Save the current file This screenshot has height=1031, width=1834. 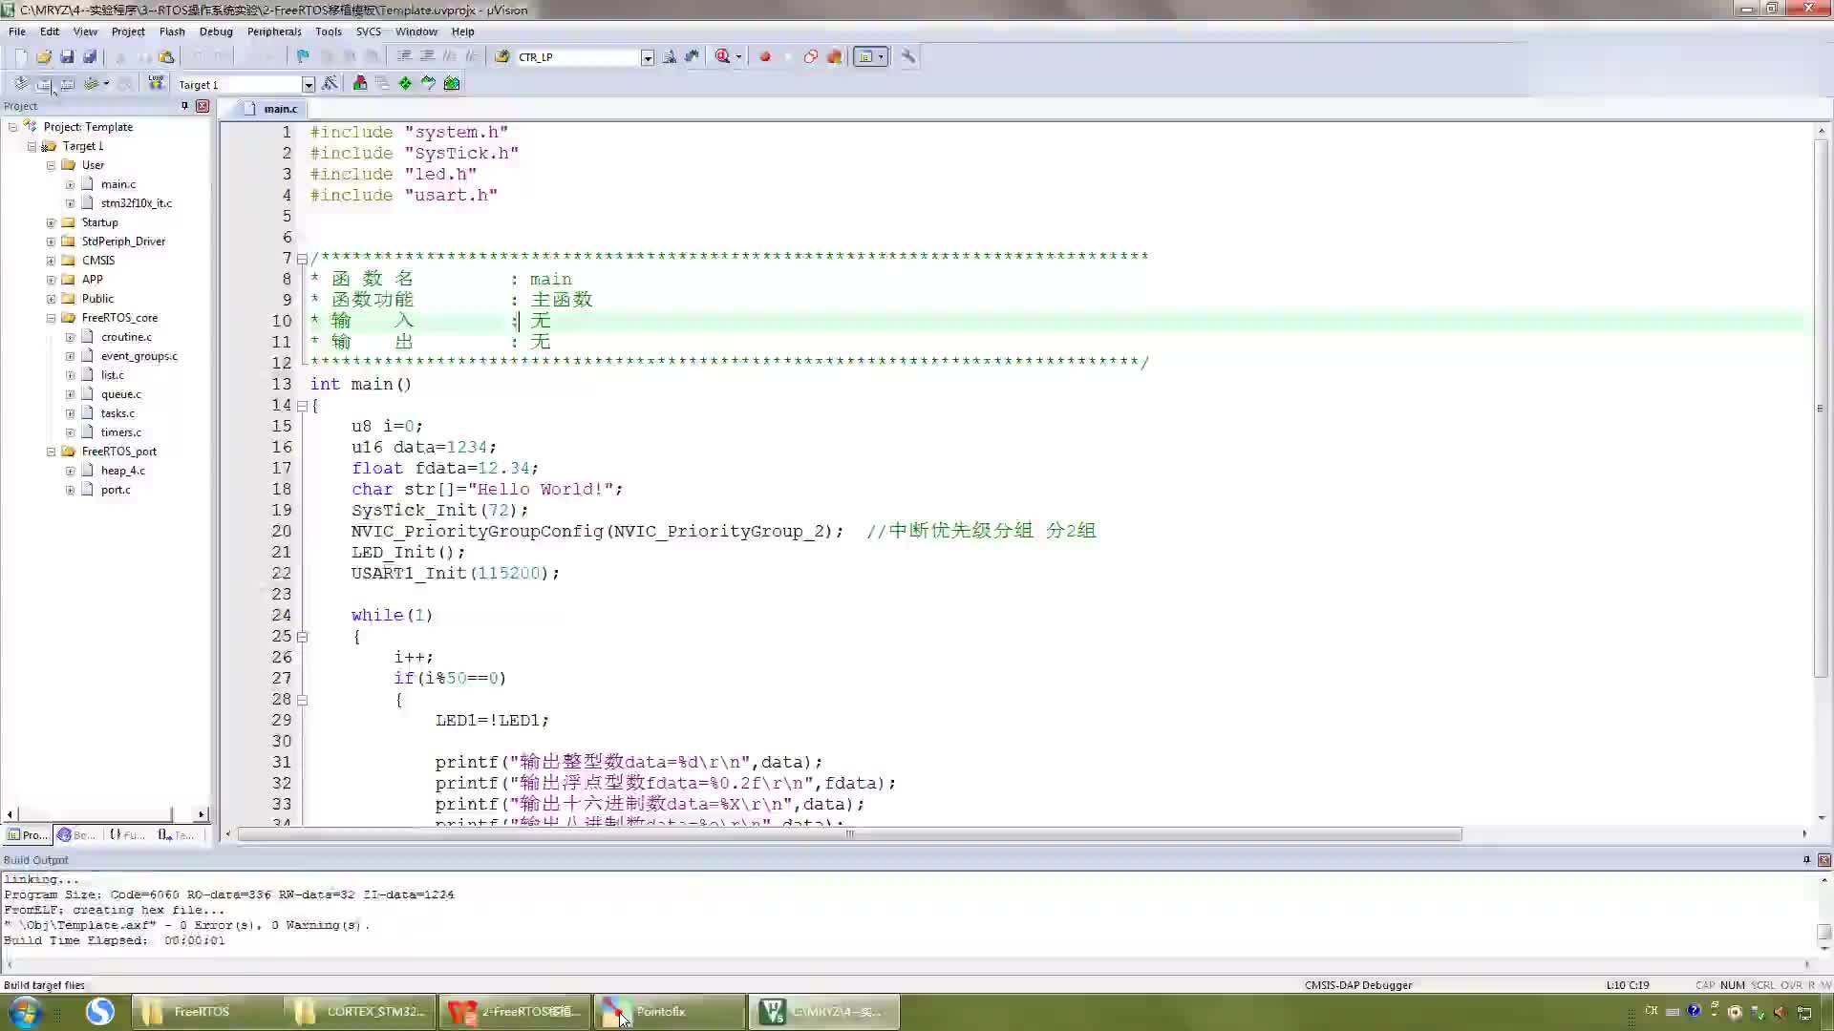pyautogui.click(x=67, y=56)
